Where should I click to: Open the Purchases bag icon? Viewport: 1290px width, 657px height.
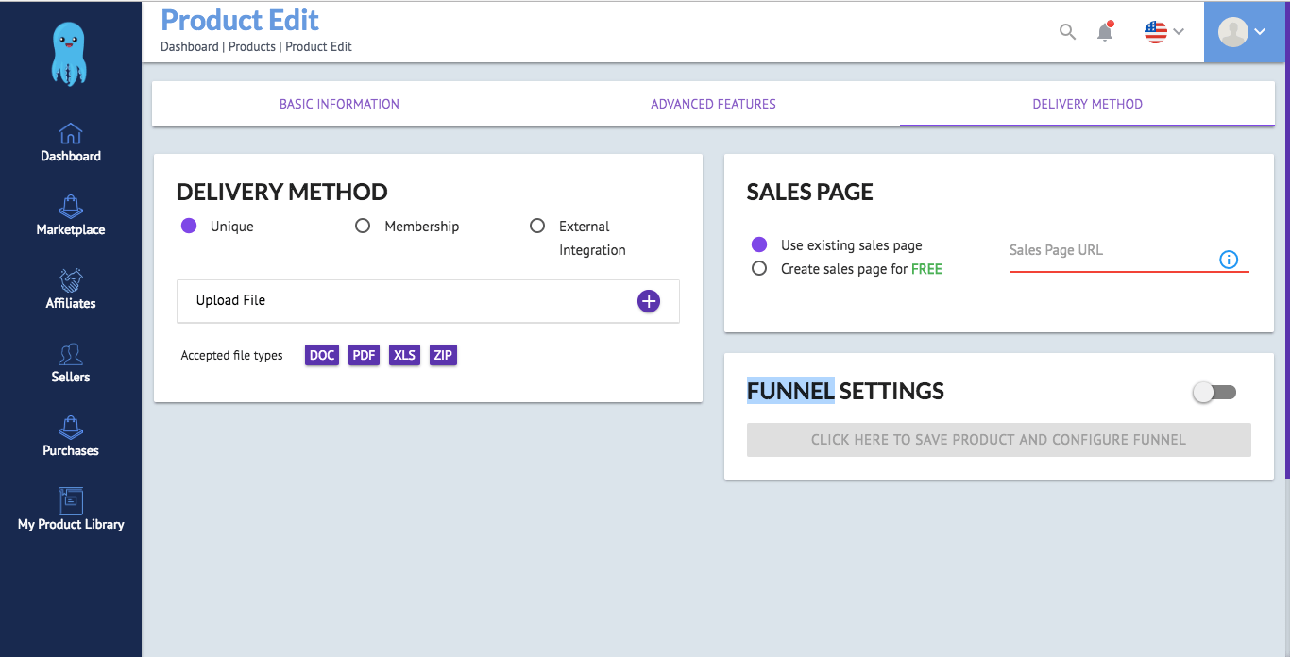pos(71,428)
